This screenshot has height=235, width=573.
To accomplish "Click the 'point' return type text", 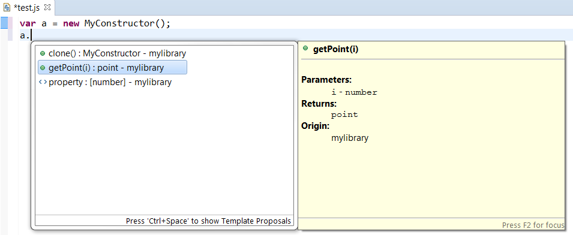I will coord(344,115).
